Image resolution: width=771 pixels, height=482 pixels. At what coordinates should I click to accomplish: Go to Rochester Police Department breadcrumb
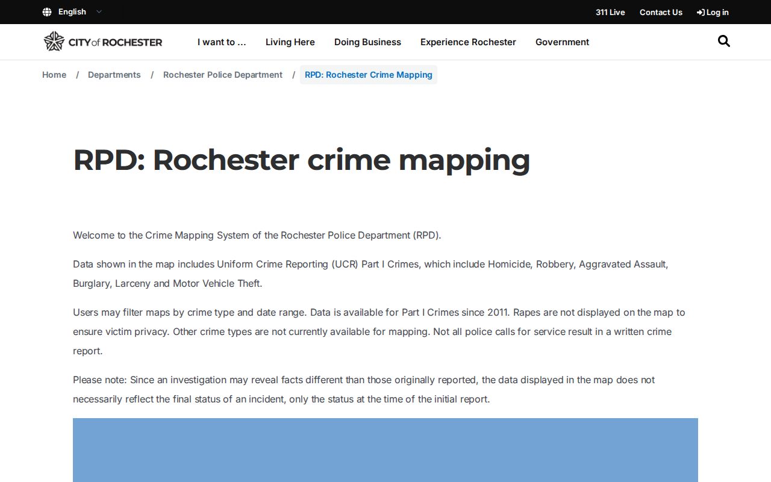(223, 75)
